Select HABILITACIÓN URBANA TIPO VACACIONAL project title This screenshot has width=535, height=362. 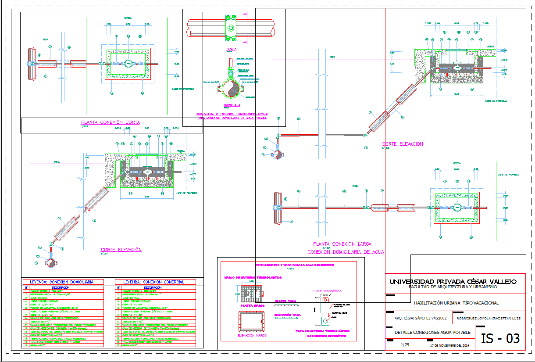click(x=456, y=303)
